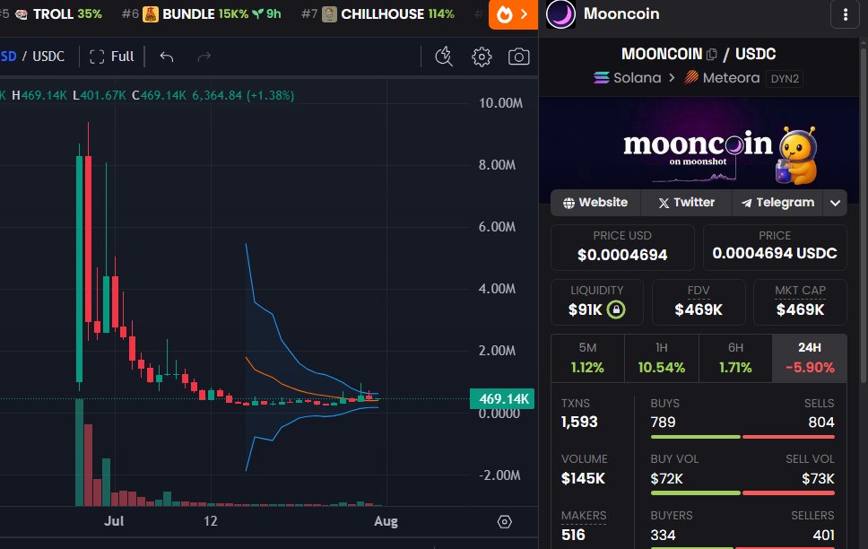Click the DYN2 pool tag

click(785, 79)
